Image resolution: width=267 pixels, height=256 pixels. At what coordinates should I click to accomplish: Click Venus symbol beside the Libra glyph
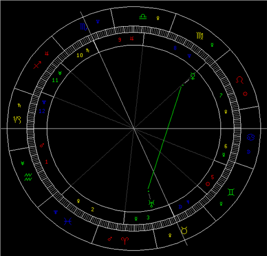(x=158, y=18)
